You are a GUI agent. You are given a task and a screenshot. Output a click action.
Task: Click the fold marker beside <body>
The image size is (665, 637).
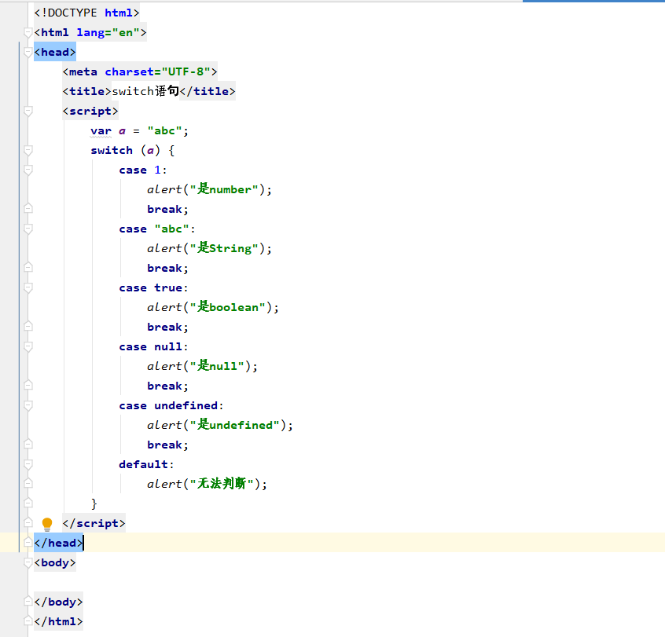[28, 563]
